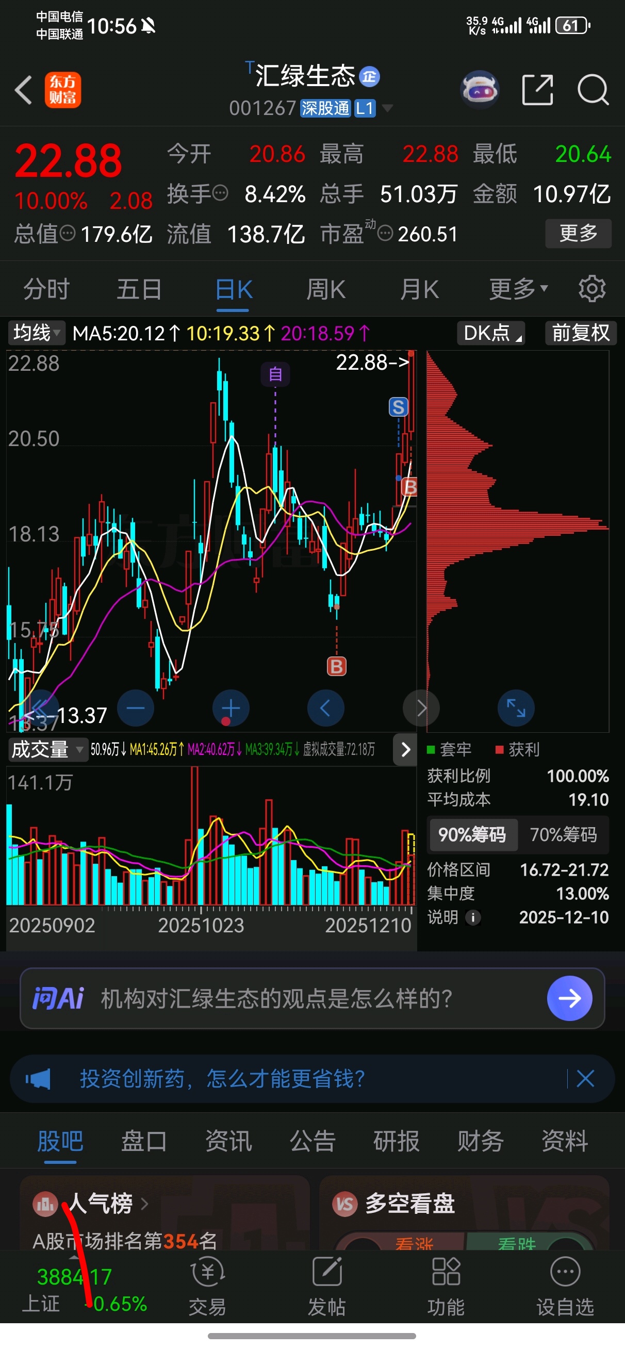This screenshot has height=1349, width=625.
Task: Select the 日K chart tab
Action: point(234,289)
